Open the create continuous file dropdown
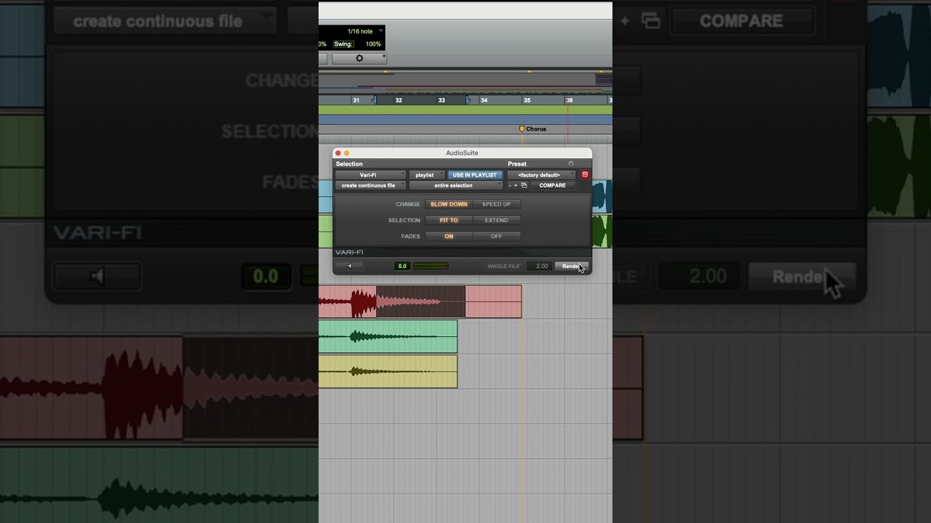This screenshot has height=523, width=931. pyautogui.click(x=370, y=185)
